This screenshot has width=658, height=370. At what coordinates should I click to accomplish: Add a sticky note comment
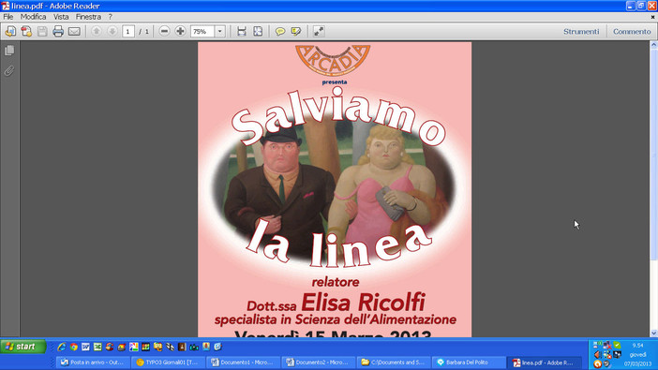coord(280,32)
